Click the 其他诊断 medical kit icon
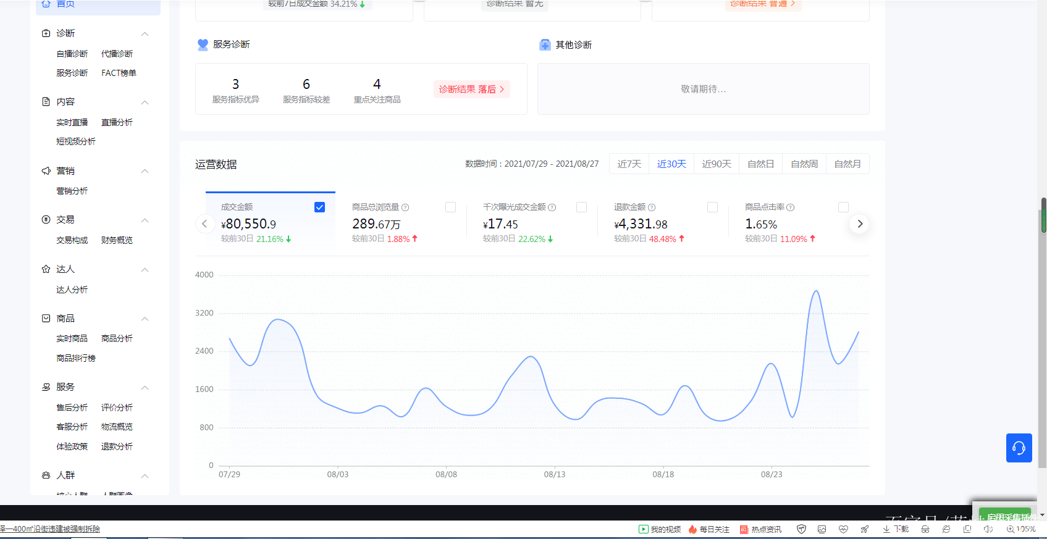The width and height of the screenshot is (1047, 539). 545,45
